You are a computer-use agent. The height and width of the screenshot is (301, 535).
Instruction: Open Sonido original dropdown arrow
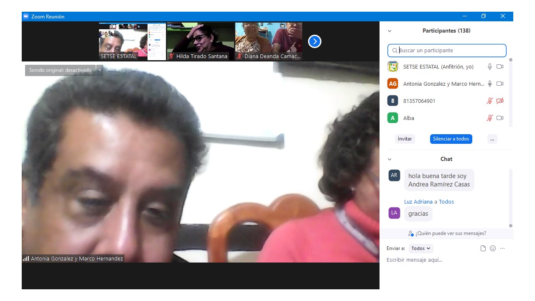pyautogui.click(x=99, y=70)
